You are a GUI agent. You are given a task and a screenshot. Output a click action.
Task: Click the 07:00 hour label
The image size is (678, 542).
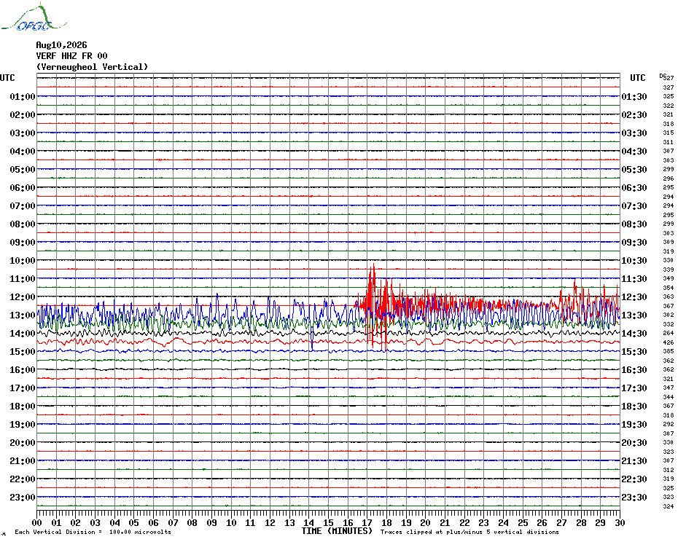(x=23, y=205)
